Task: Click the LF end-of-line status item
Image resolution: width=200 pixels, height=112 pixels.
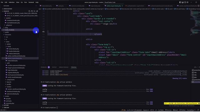Action: coord(156,110)
